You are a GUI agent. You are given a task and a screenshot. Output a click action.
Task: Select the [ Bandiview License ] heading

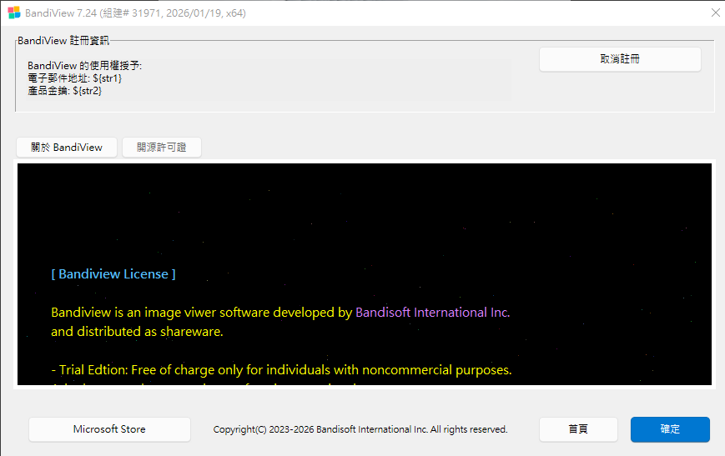point(113,273)
